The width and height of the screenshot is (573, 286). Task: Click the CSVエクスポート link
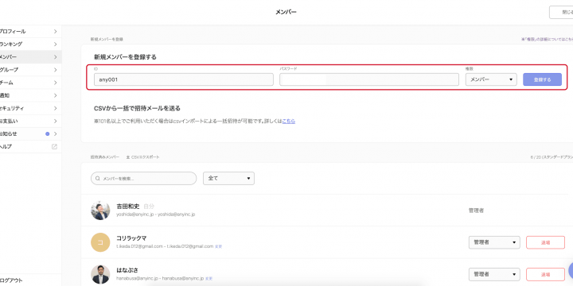point(145,157)
